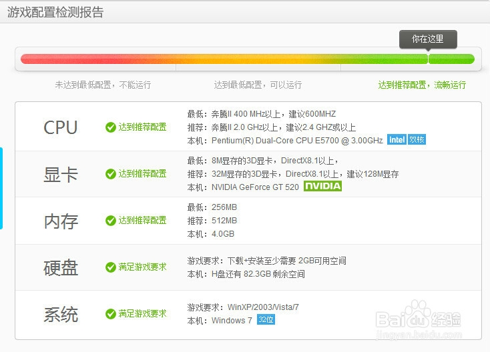Click the 256MB minimum memory value

point(224,207)
